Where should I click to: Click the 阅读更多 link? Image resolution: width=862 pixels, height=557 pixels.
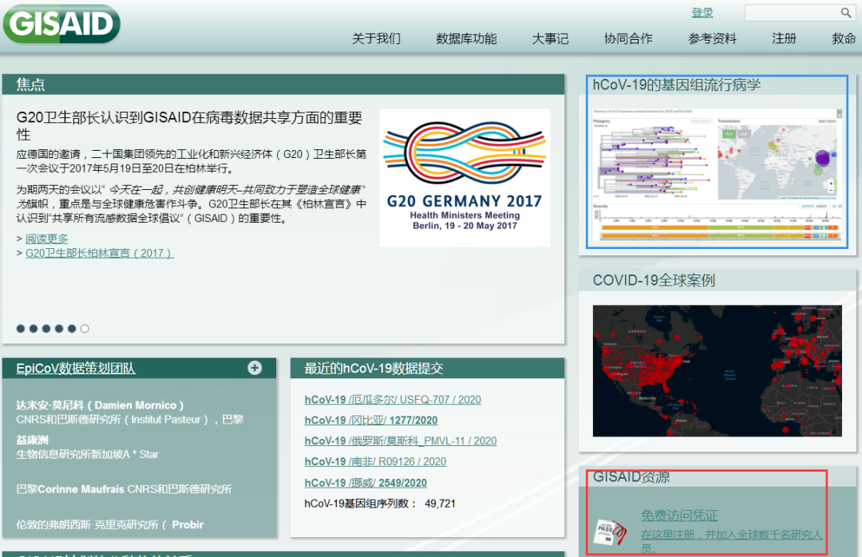(47, 239)
